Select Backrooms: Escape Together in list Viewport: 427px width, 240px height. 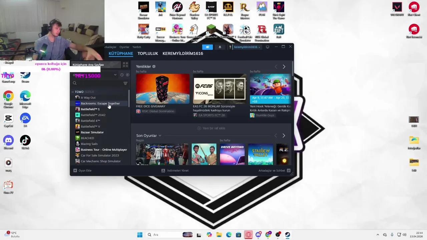[100, 103]
